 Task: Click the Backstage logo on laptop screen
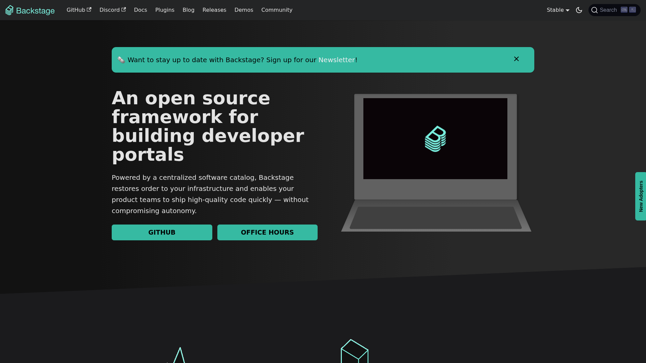tap(435, 139)
